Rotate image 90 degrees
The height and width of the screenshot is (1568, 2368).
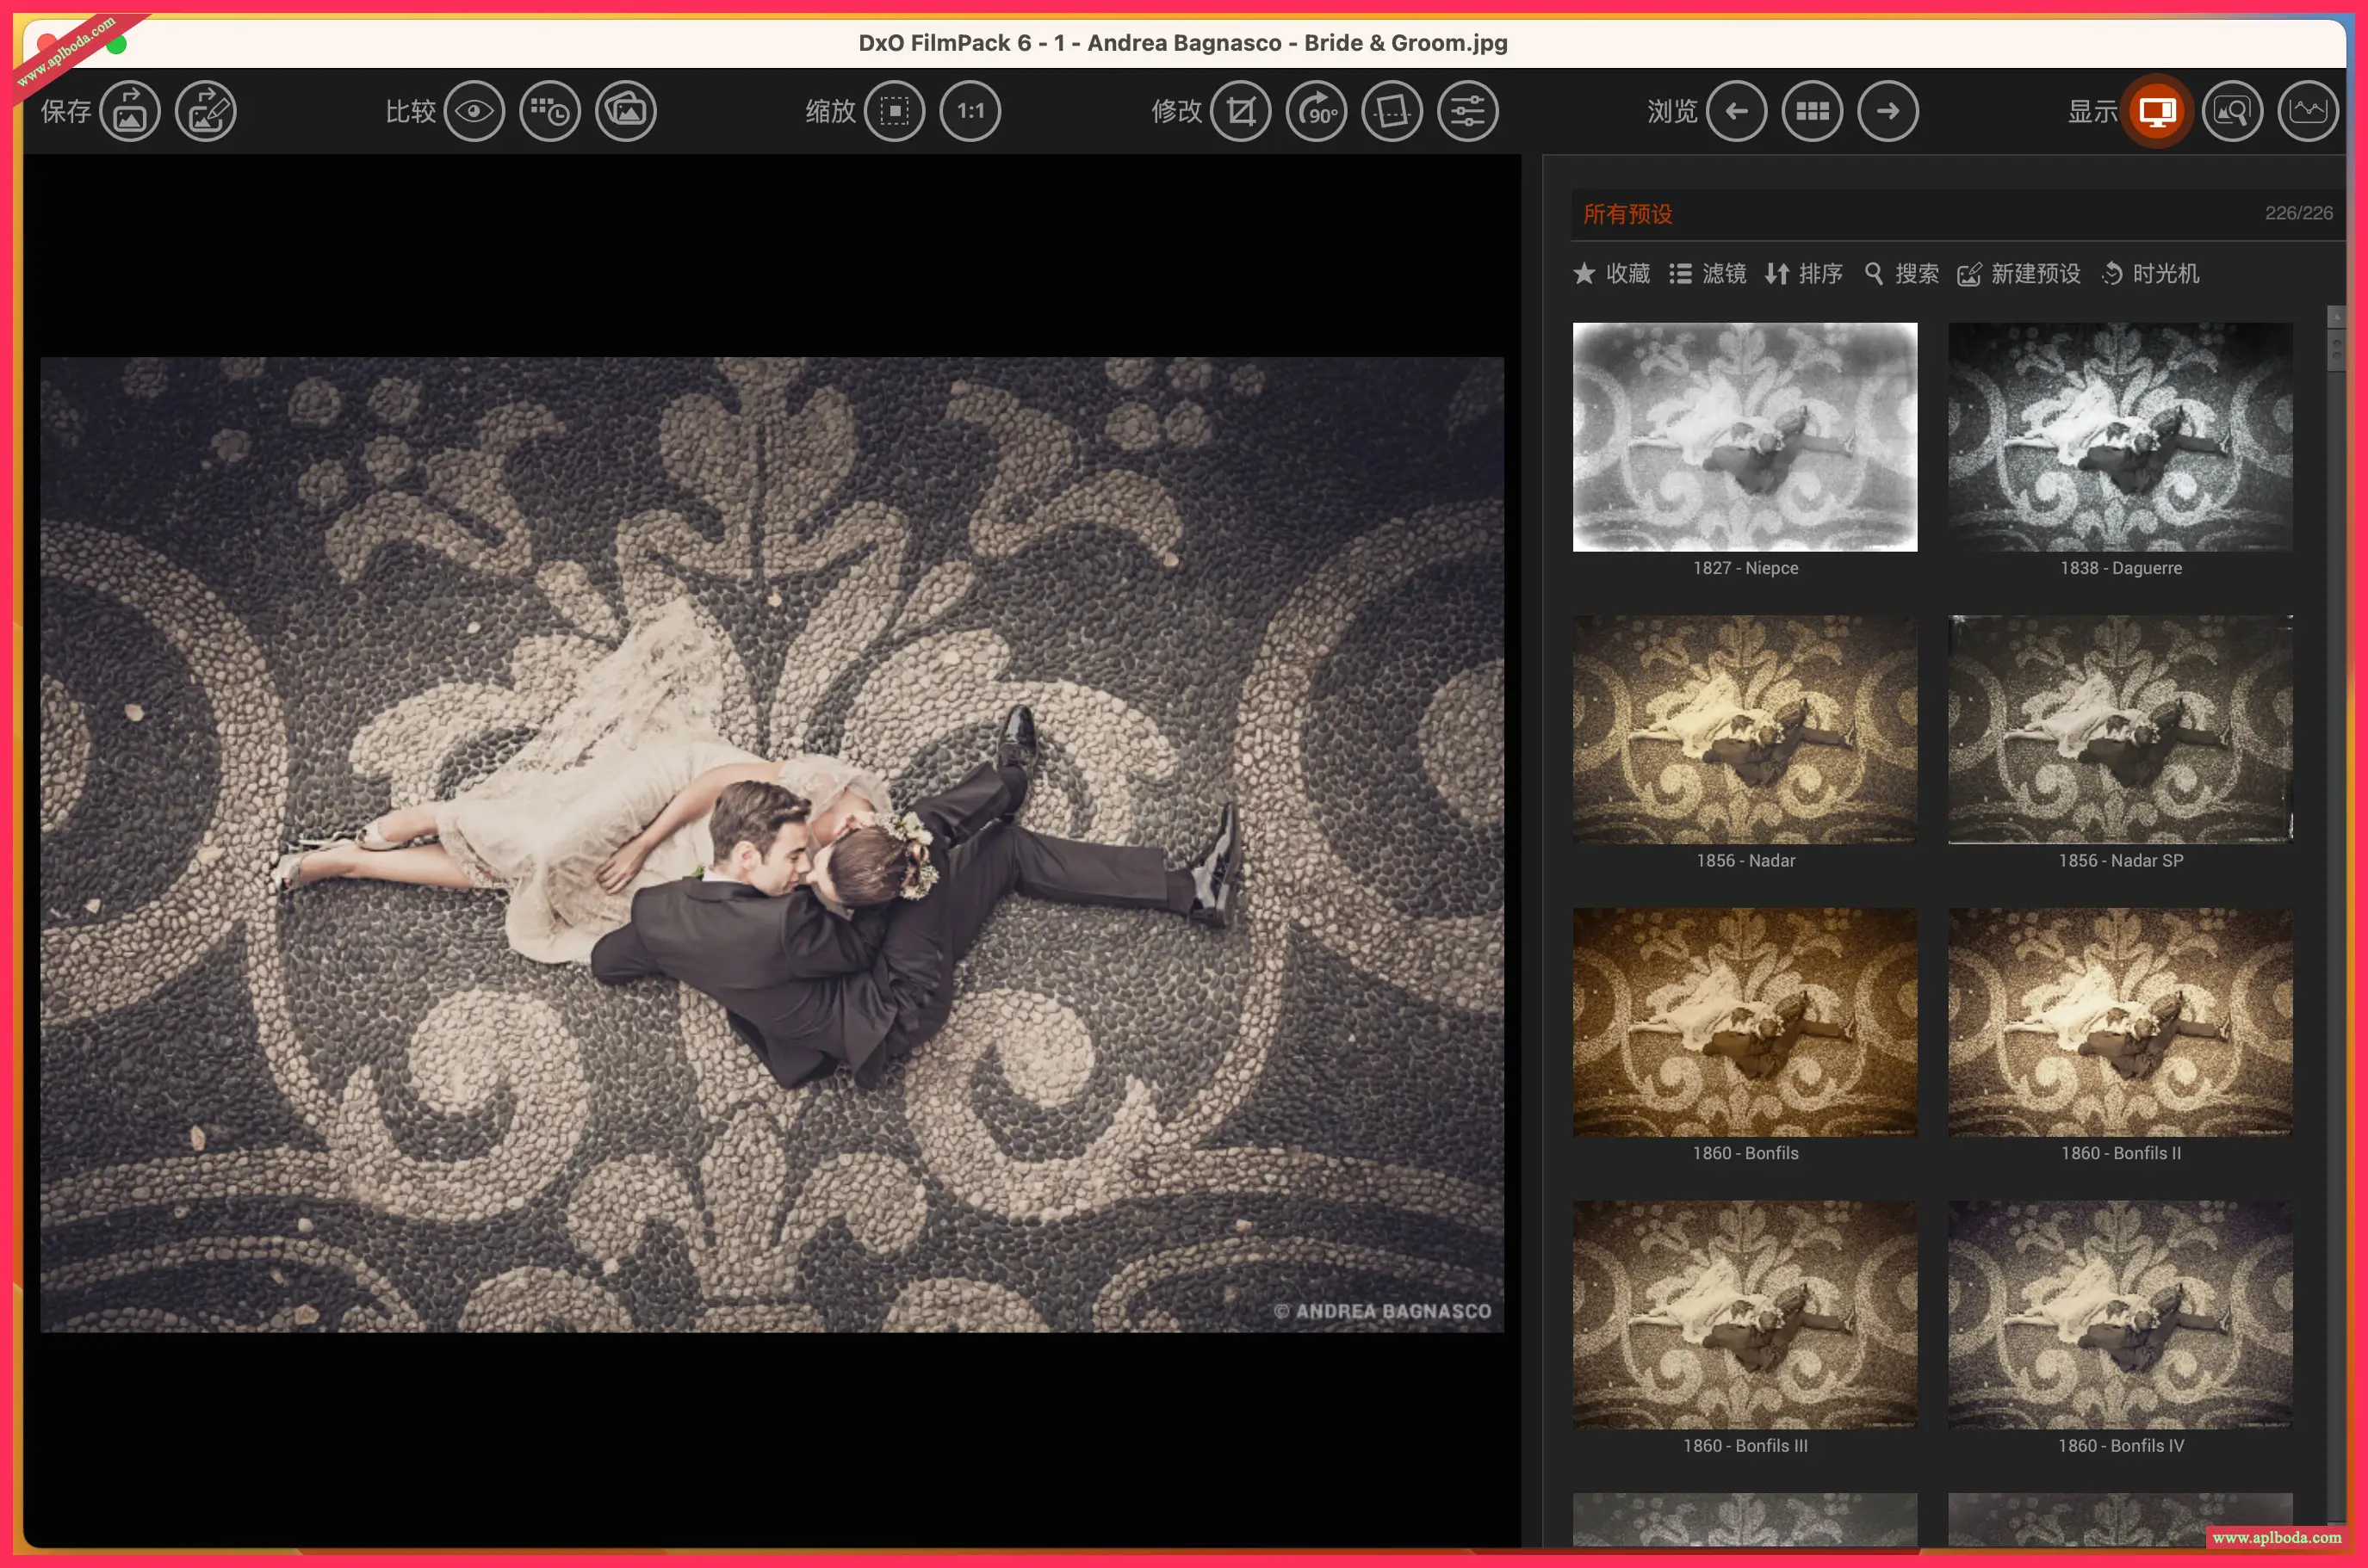(1317, 111)
